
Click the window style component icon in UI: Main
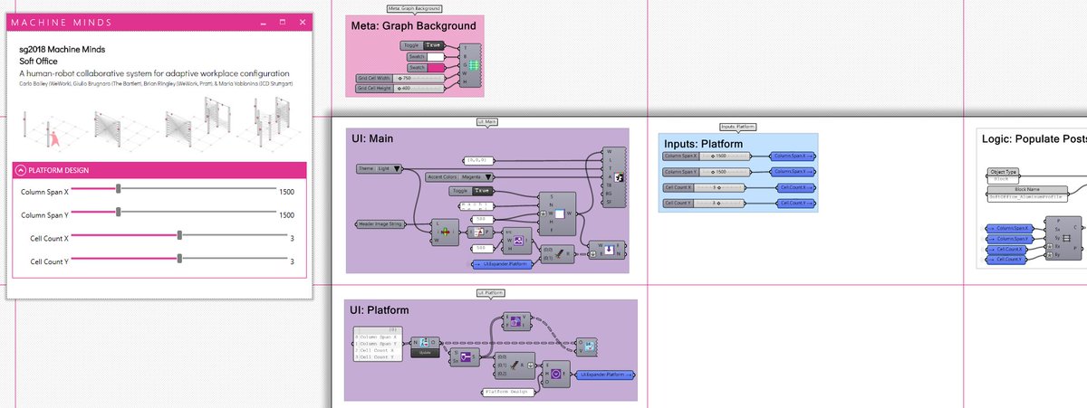point(619,177)
